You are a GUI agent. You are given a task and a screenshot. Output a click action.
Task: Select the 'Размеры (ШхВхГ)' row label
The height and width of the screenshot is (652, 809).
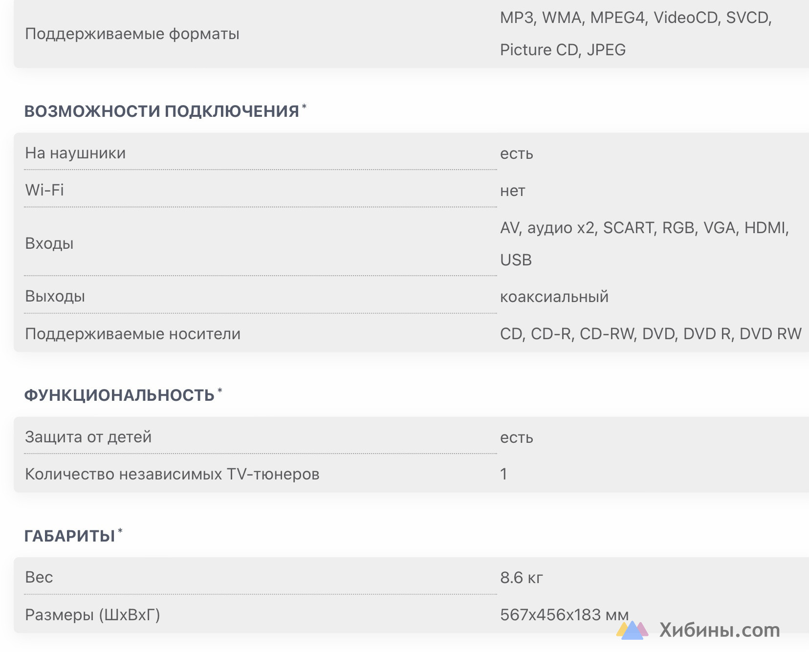(x=92, y=615)
